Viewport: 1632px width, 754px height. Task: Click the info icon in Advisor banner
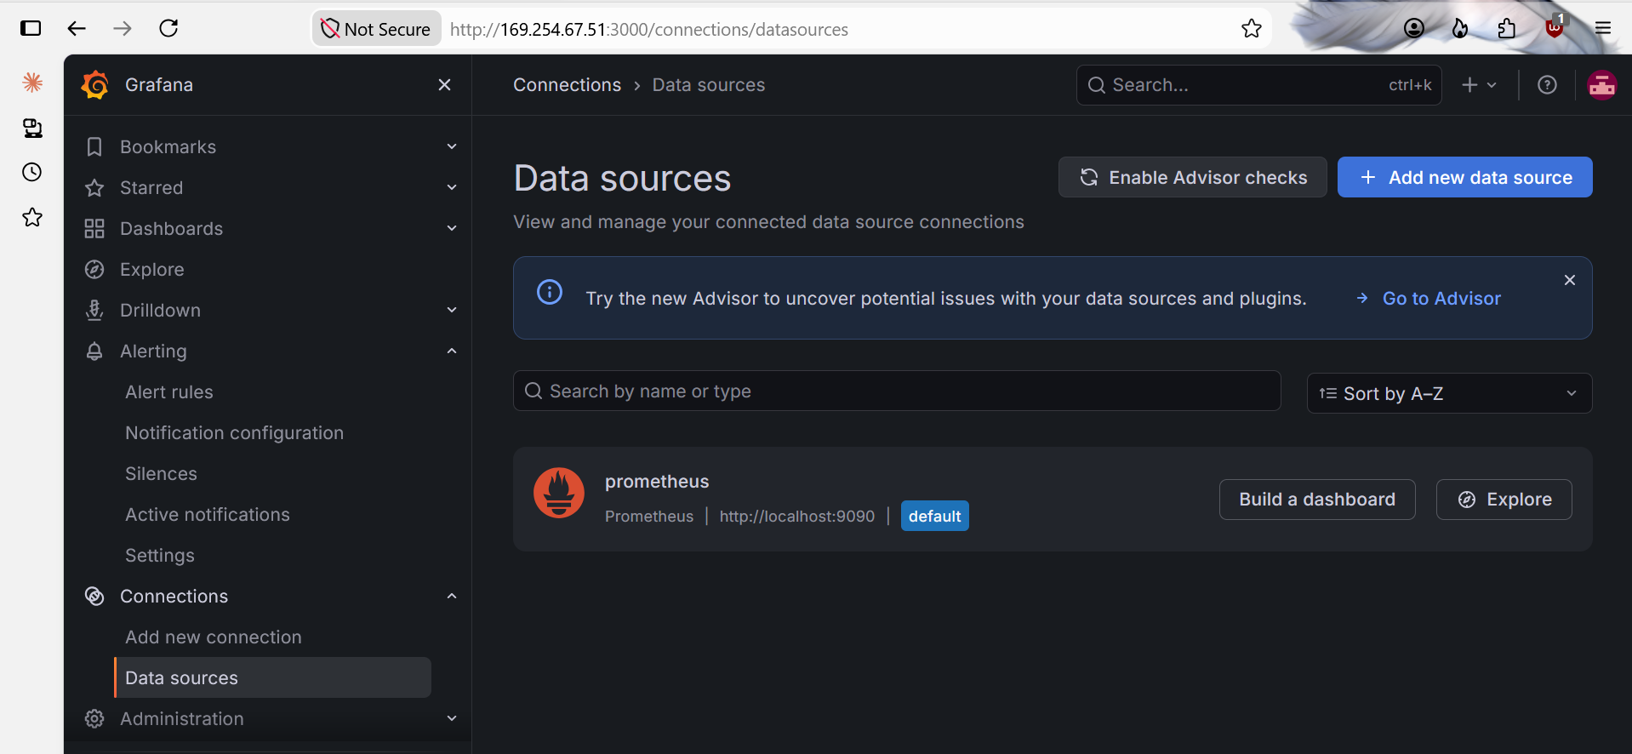(x=550, y=292)
